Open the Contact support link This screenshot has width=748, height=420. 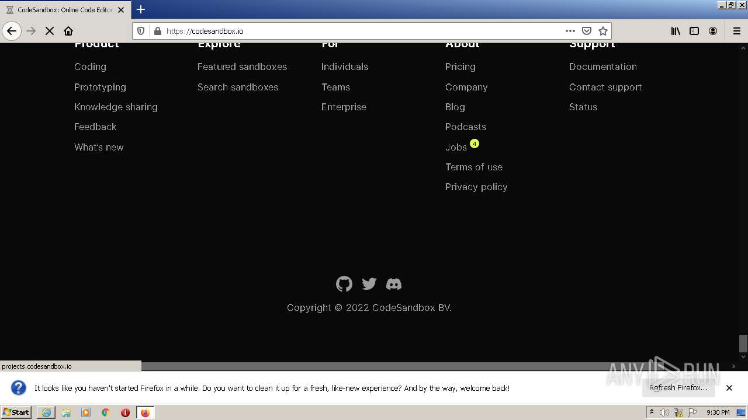pyautogui.click(x=605, y=87)
